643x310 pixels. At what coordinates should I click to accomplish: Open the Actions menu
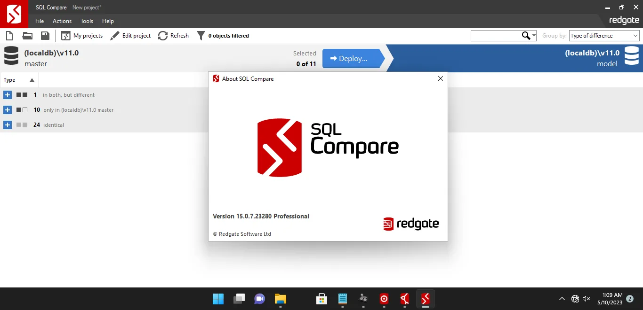click(62, 21)
